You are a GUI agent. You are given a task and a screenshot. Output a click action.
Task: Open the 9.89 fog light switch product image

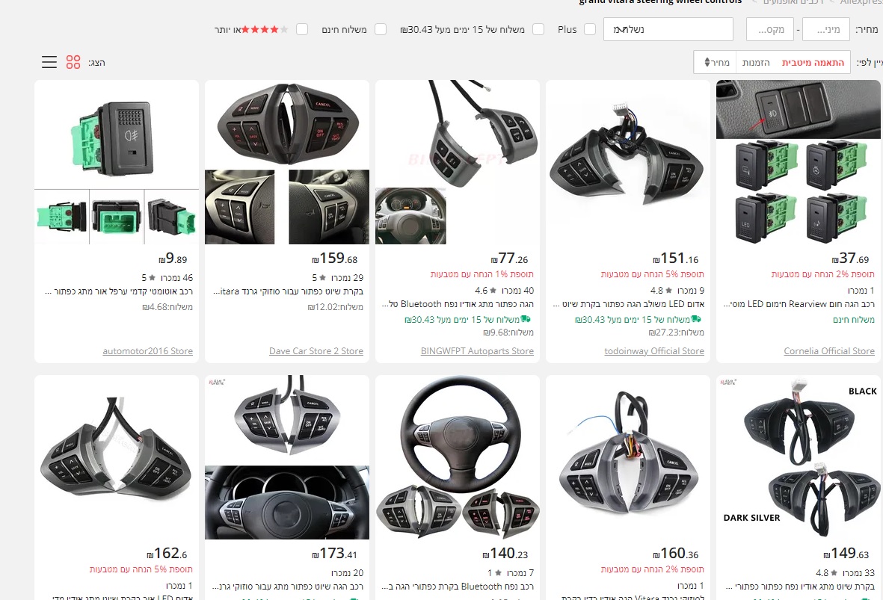click(x=117, y=162)
